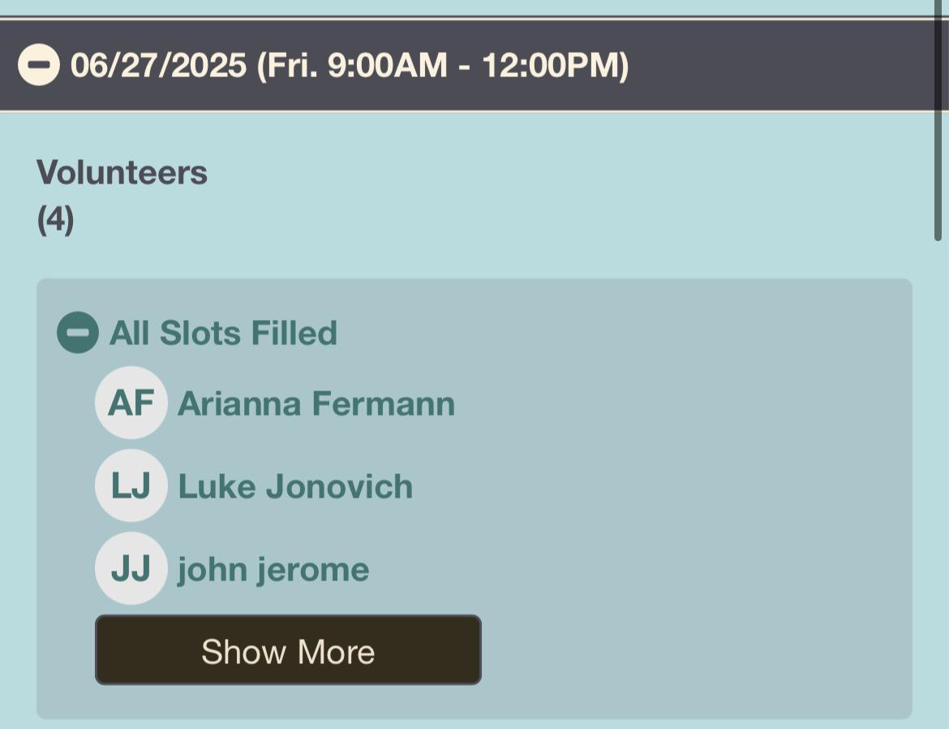Viewport: 949px width, 729px height.
Task: Click the 06/27/2025 date text
Action: tap(158, 65)
